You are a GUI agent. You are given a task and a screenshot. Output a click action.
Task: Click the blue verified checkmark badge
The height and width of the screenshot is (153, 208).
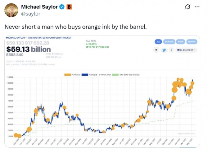coord(62,7)
